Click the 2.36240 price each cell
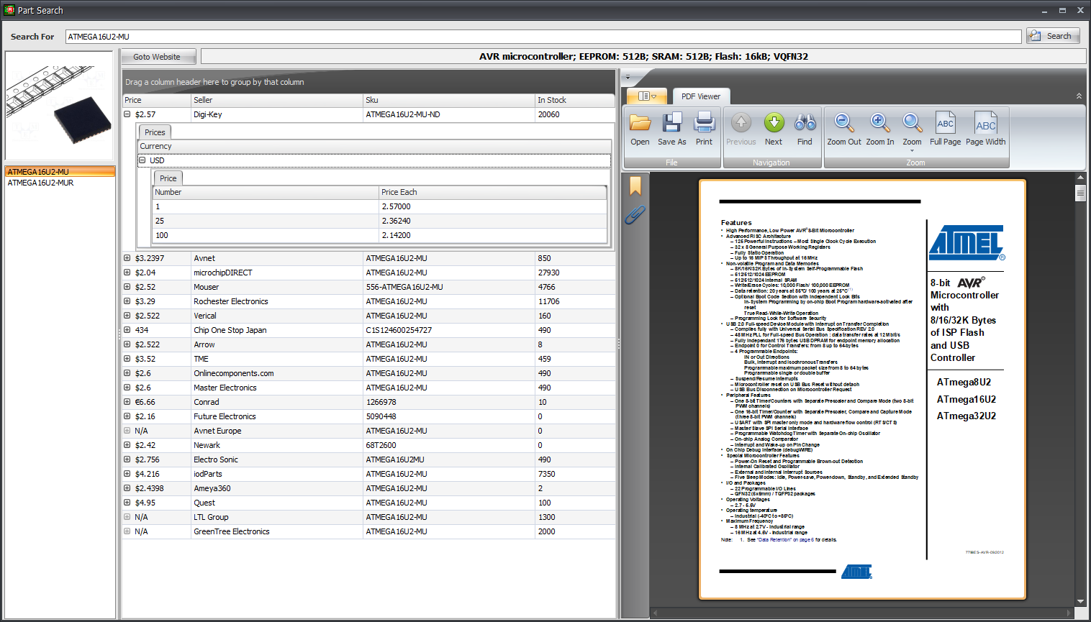1091x622 pixels. pos(493,221)
